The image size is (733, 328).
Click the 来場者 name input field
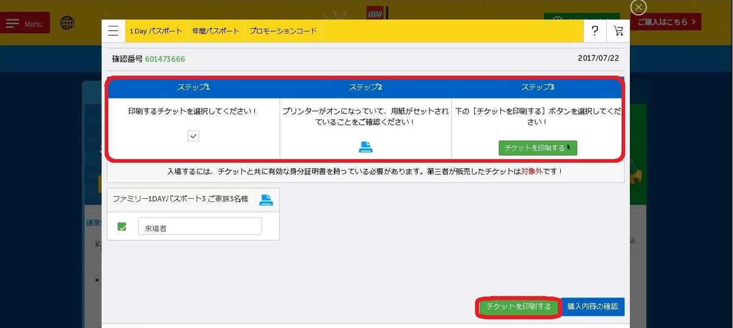pos(200,227)
